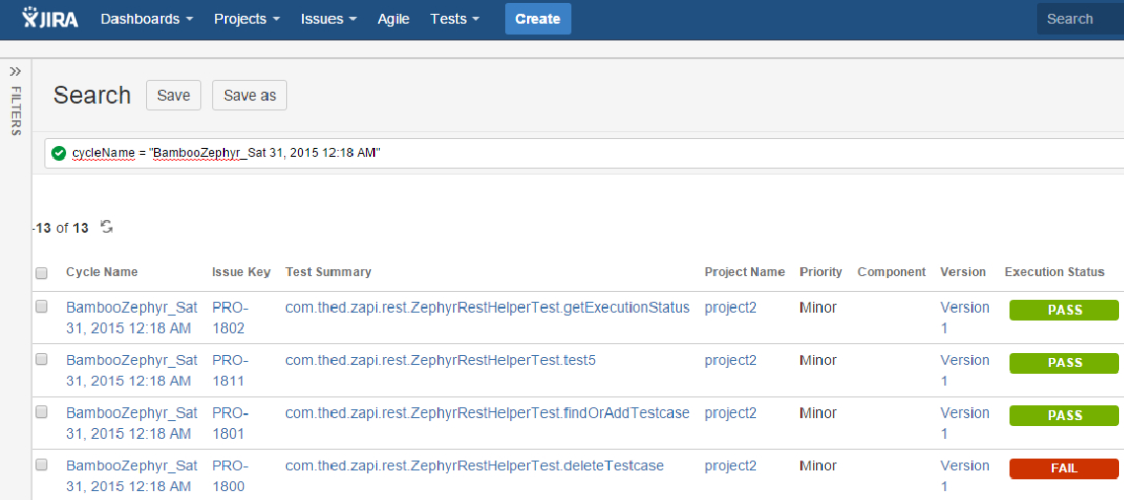
Task: Sort by Execution Status column header
Action: pyautogui.click(x=1055, y=271)
